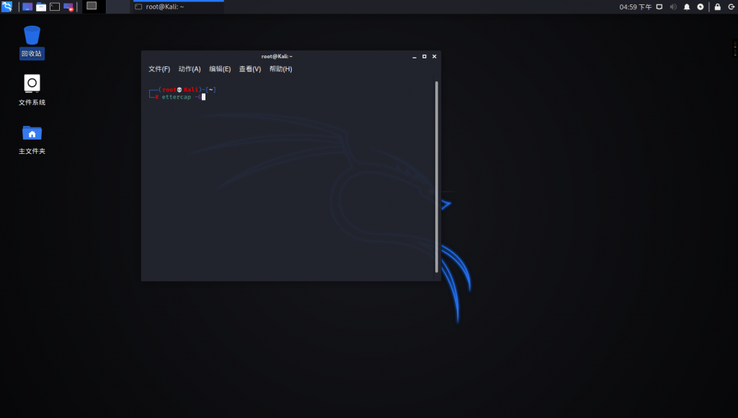Viewport: 738px width, 418px height.
Task: Open the power manager tray icon
Action: pos(701,7)
